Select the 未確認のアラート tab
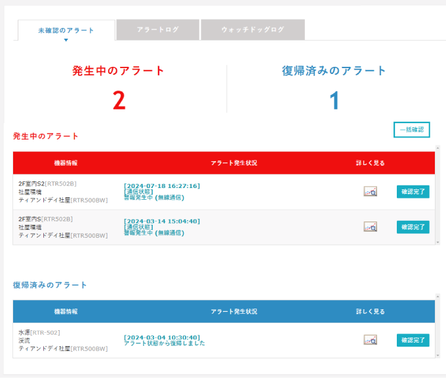Viewport: 446px width, 380px height. click(66, 30)
